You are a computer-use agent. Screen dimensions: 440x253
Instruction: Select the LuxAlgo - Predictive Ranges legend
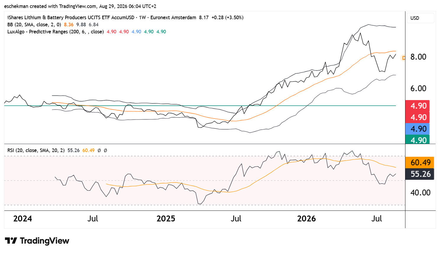tap(56, 32)
